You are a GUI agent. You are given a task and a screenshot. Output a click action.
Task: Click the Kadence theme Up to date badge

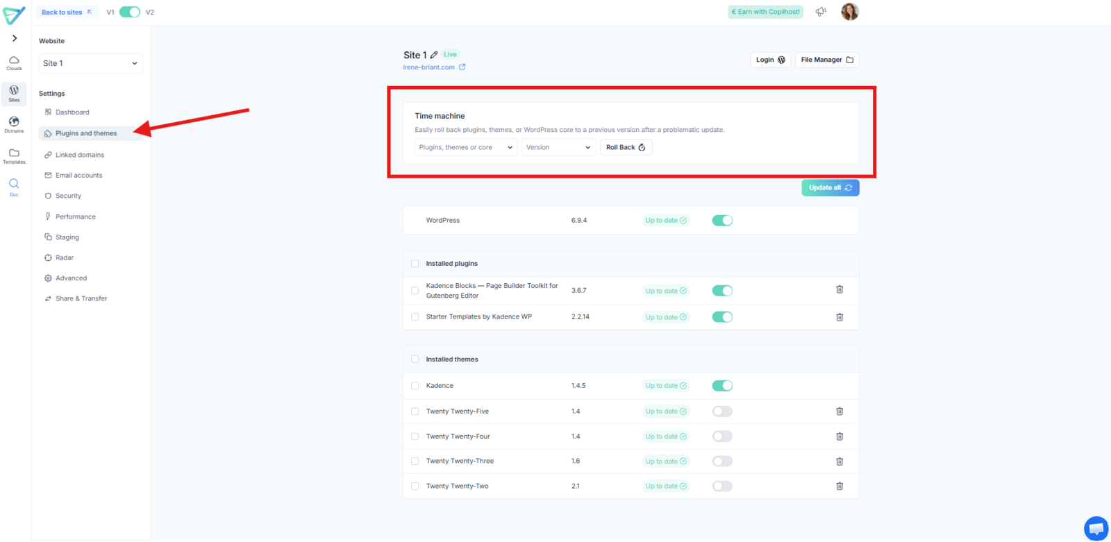666,386
